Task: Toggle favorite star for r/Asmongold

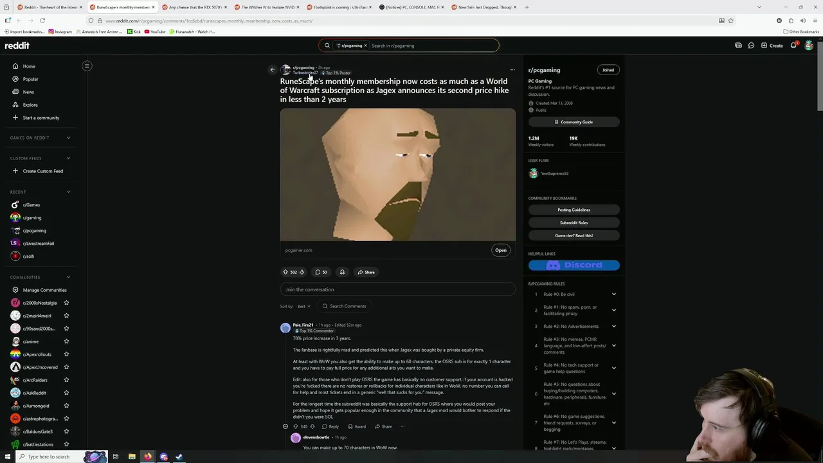Action: (x=66, y=406)
